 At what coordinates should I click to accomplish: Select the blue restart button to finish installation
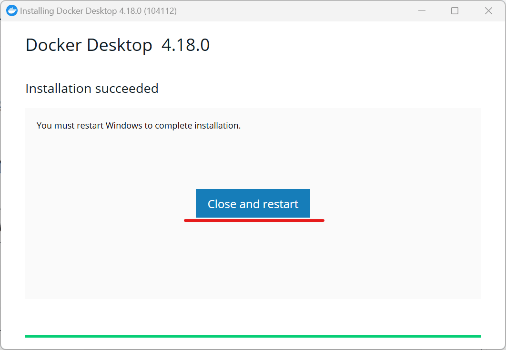point(253,203)
